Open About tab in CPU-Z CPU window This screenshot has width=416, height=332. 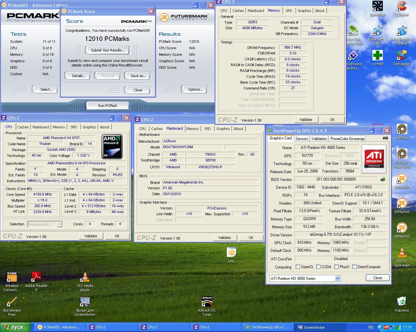tap(105, 127)
